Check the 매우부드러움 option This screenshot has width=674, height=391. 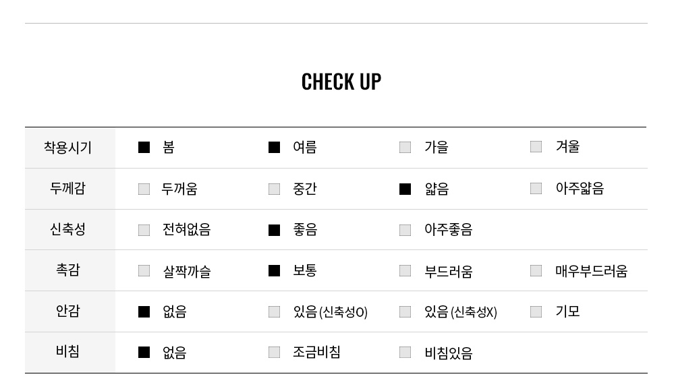pyautogui.click(x=536, y=271)
